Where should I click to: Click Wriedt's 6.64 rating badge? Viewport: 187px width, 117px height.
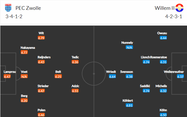[x=112, y=76]
